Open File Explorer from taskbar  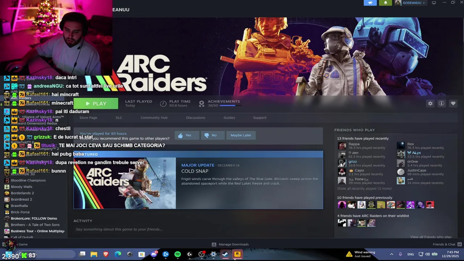94,254
